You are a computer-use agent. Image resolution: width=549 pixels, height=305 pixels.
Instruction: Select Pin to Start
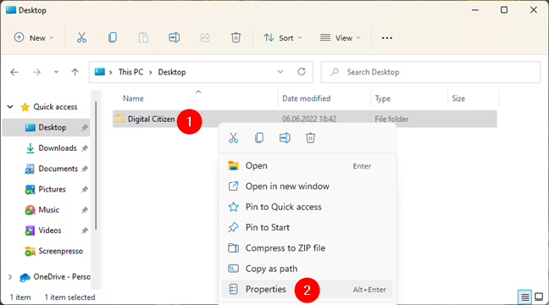[x=307, y=228]
